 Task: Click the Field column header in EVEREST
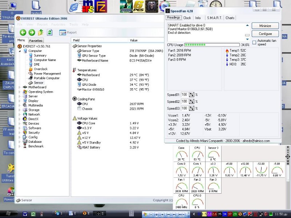pos(99,40)
